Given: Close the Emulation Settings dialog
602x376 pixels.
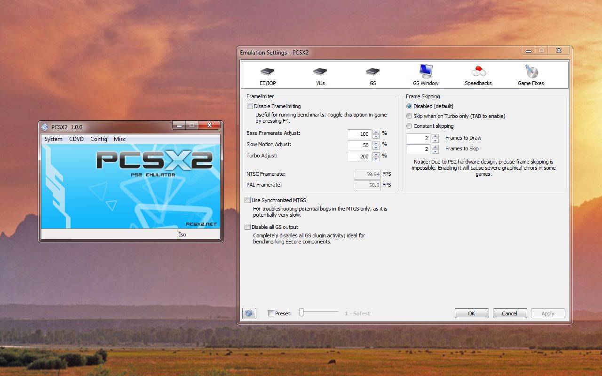Looking at the screenshot, I should tap(559, 50).
